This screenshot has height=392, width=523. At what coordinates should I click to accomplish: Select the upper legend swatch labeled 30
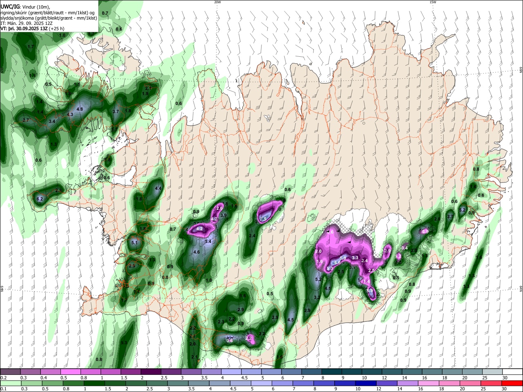(513, 372)
